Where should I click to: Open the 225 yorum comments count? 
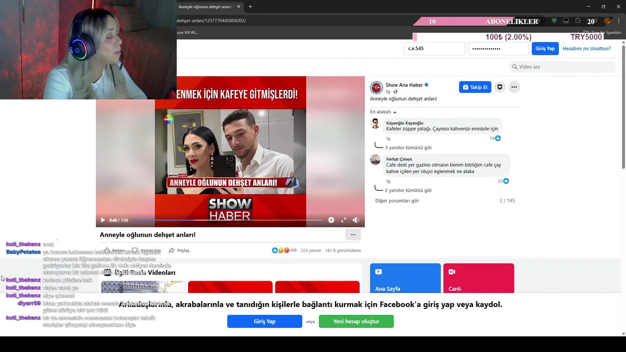point(311,250)
